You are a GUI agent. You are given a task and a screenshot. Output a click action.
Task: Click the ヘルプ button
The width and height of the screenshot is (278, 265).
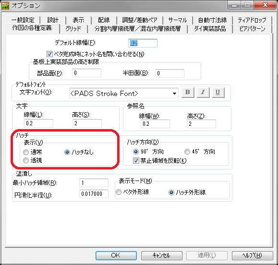[x=252, y=255]
